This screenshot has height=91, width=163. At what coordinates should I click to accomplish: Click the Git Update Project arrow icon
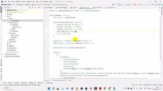pos(141,5)
